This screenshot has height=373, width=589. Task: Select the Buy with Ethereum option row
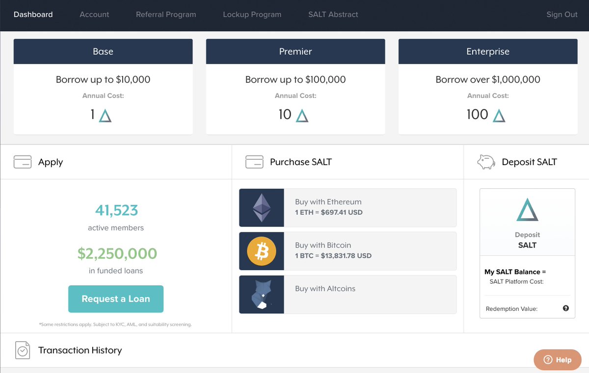coord(348,207)
